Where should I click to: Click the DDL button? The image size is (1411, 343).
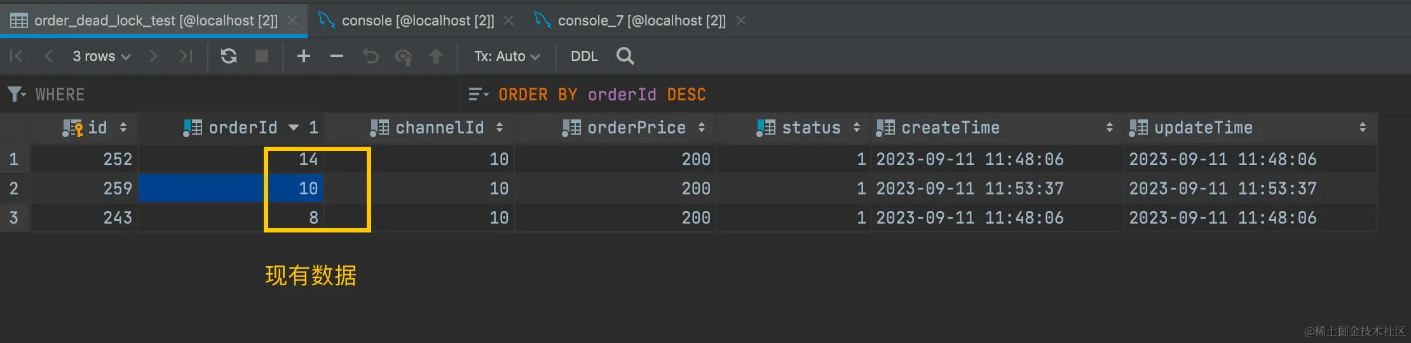584,56
